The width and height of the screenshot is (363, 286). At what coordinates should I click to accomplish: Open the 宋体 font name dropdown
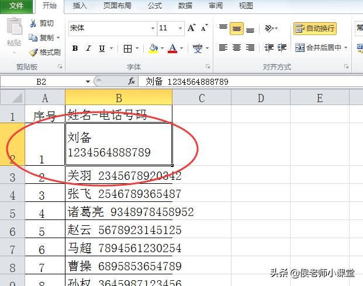pos(153,28)
